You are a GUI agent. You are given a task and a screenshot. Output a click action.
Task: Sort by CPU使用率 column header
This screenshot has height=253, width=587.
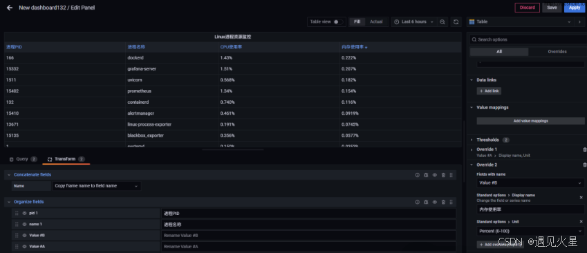pyautogui.click(x=231, y=47)
